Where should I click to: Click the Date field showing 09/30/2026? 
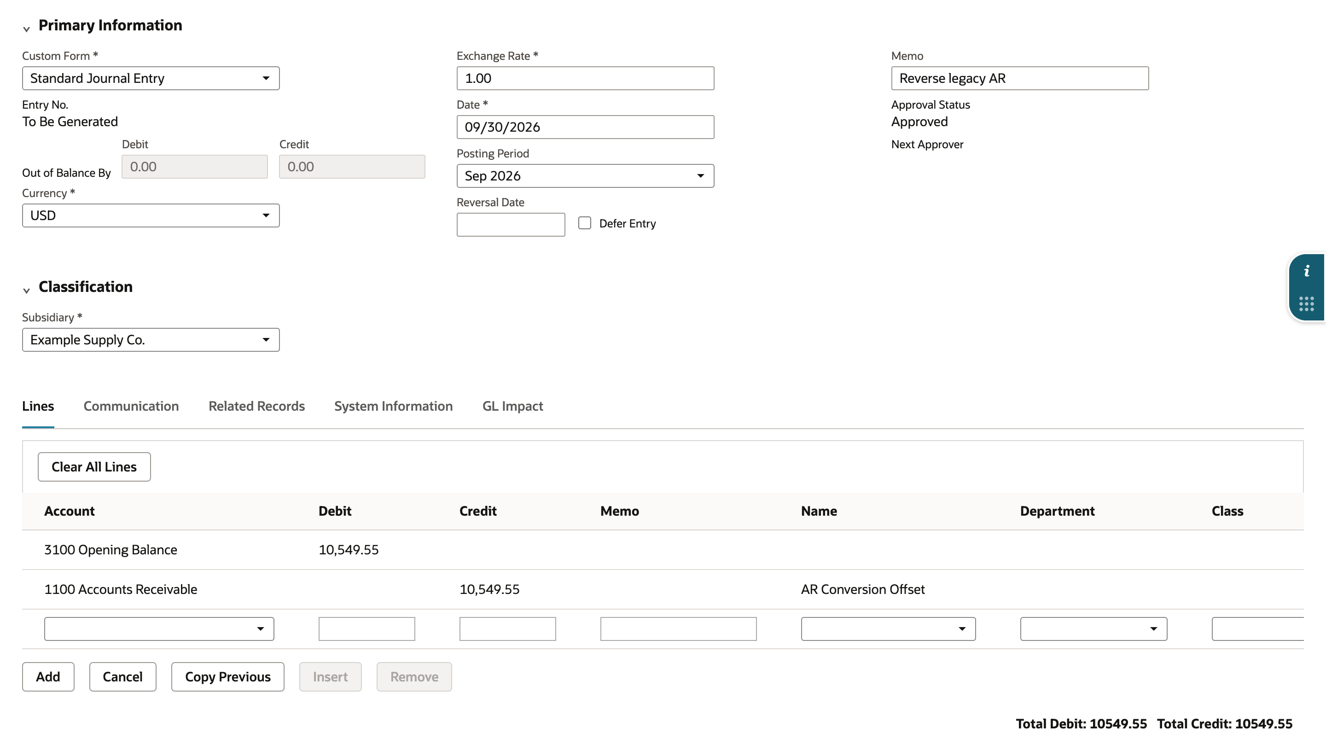point(585,127)
